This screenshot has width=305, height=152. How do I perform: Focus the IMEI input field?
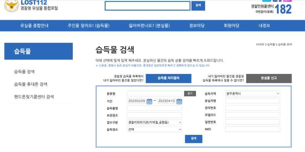click(253, 129)
